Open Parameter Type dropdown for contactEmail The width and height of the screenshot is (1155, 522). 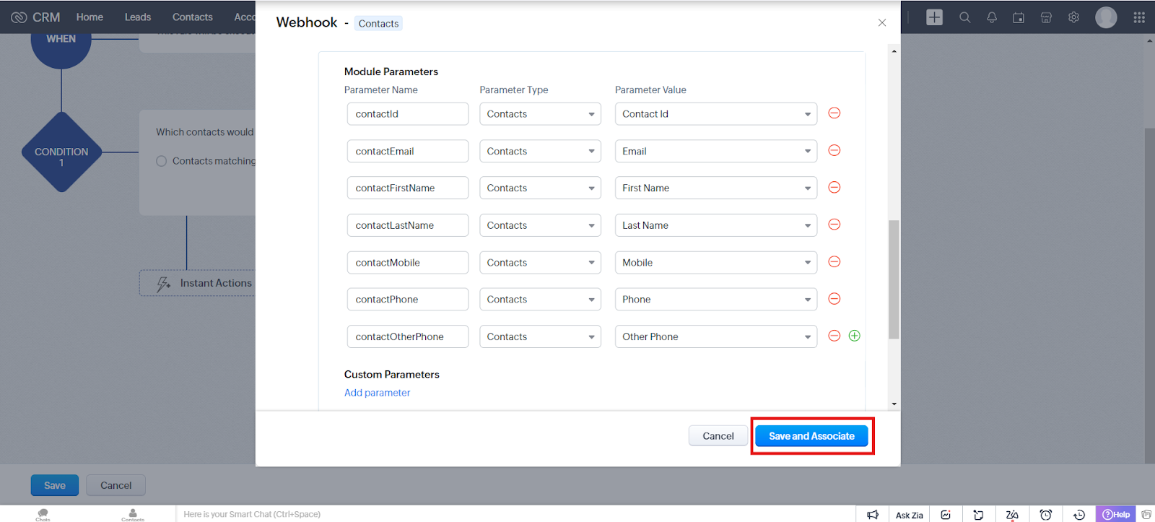point(540,151)
